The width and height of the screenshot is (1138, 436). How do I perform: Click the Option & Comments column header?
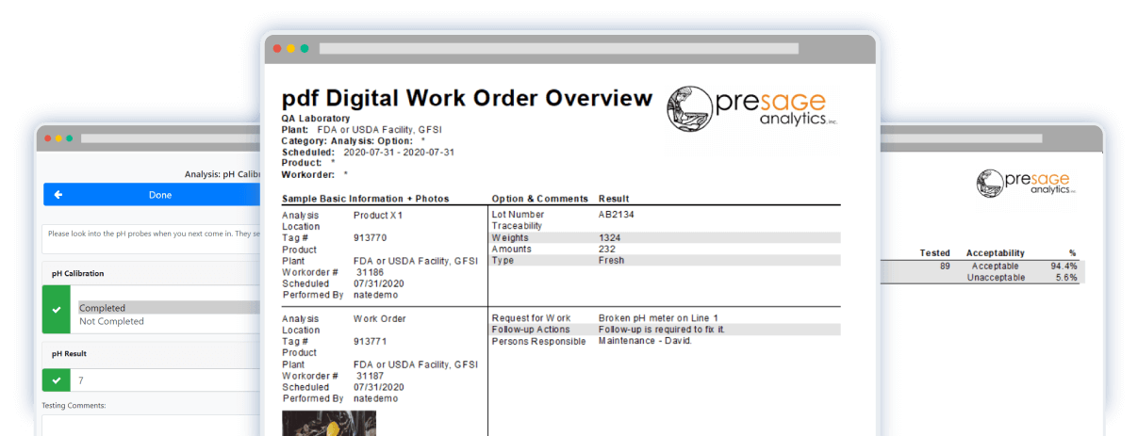(540, 199)
